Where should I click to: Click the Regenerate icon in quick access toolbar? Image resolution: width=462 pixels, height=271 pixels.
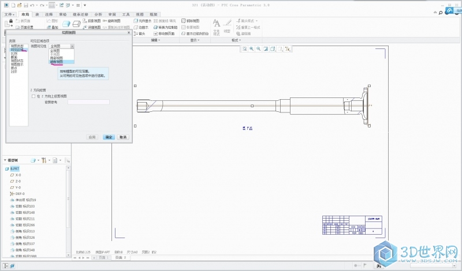62,5
